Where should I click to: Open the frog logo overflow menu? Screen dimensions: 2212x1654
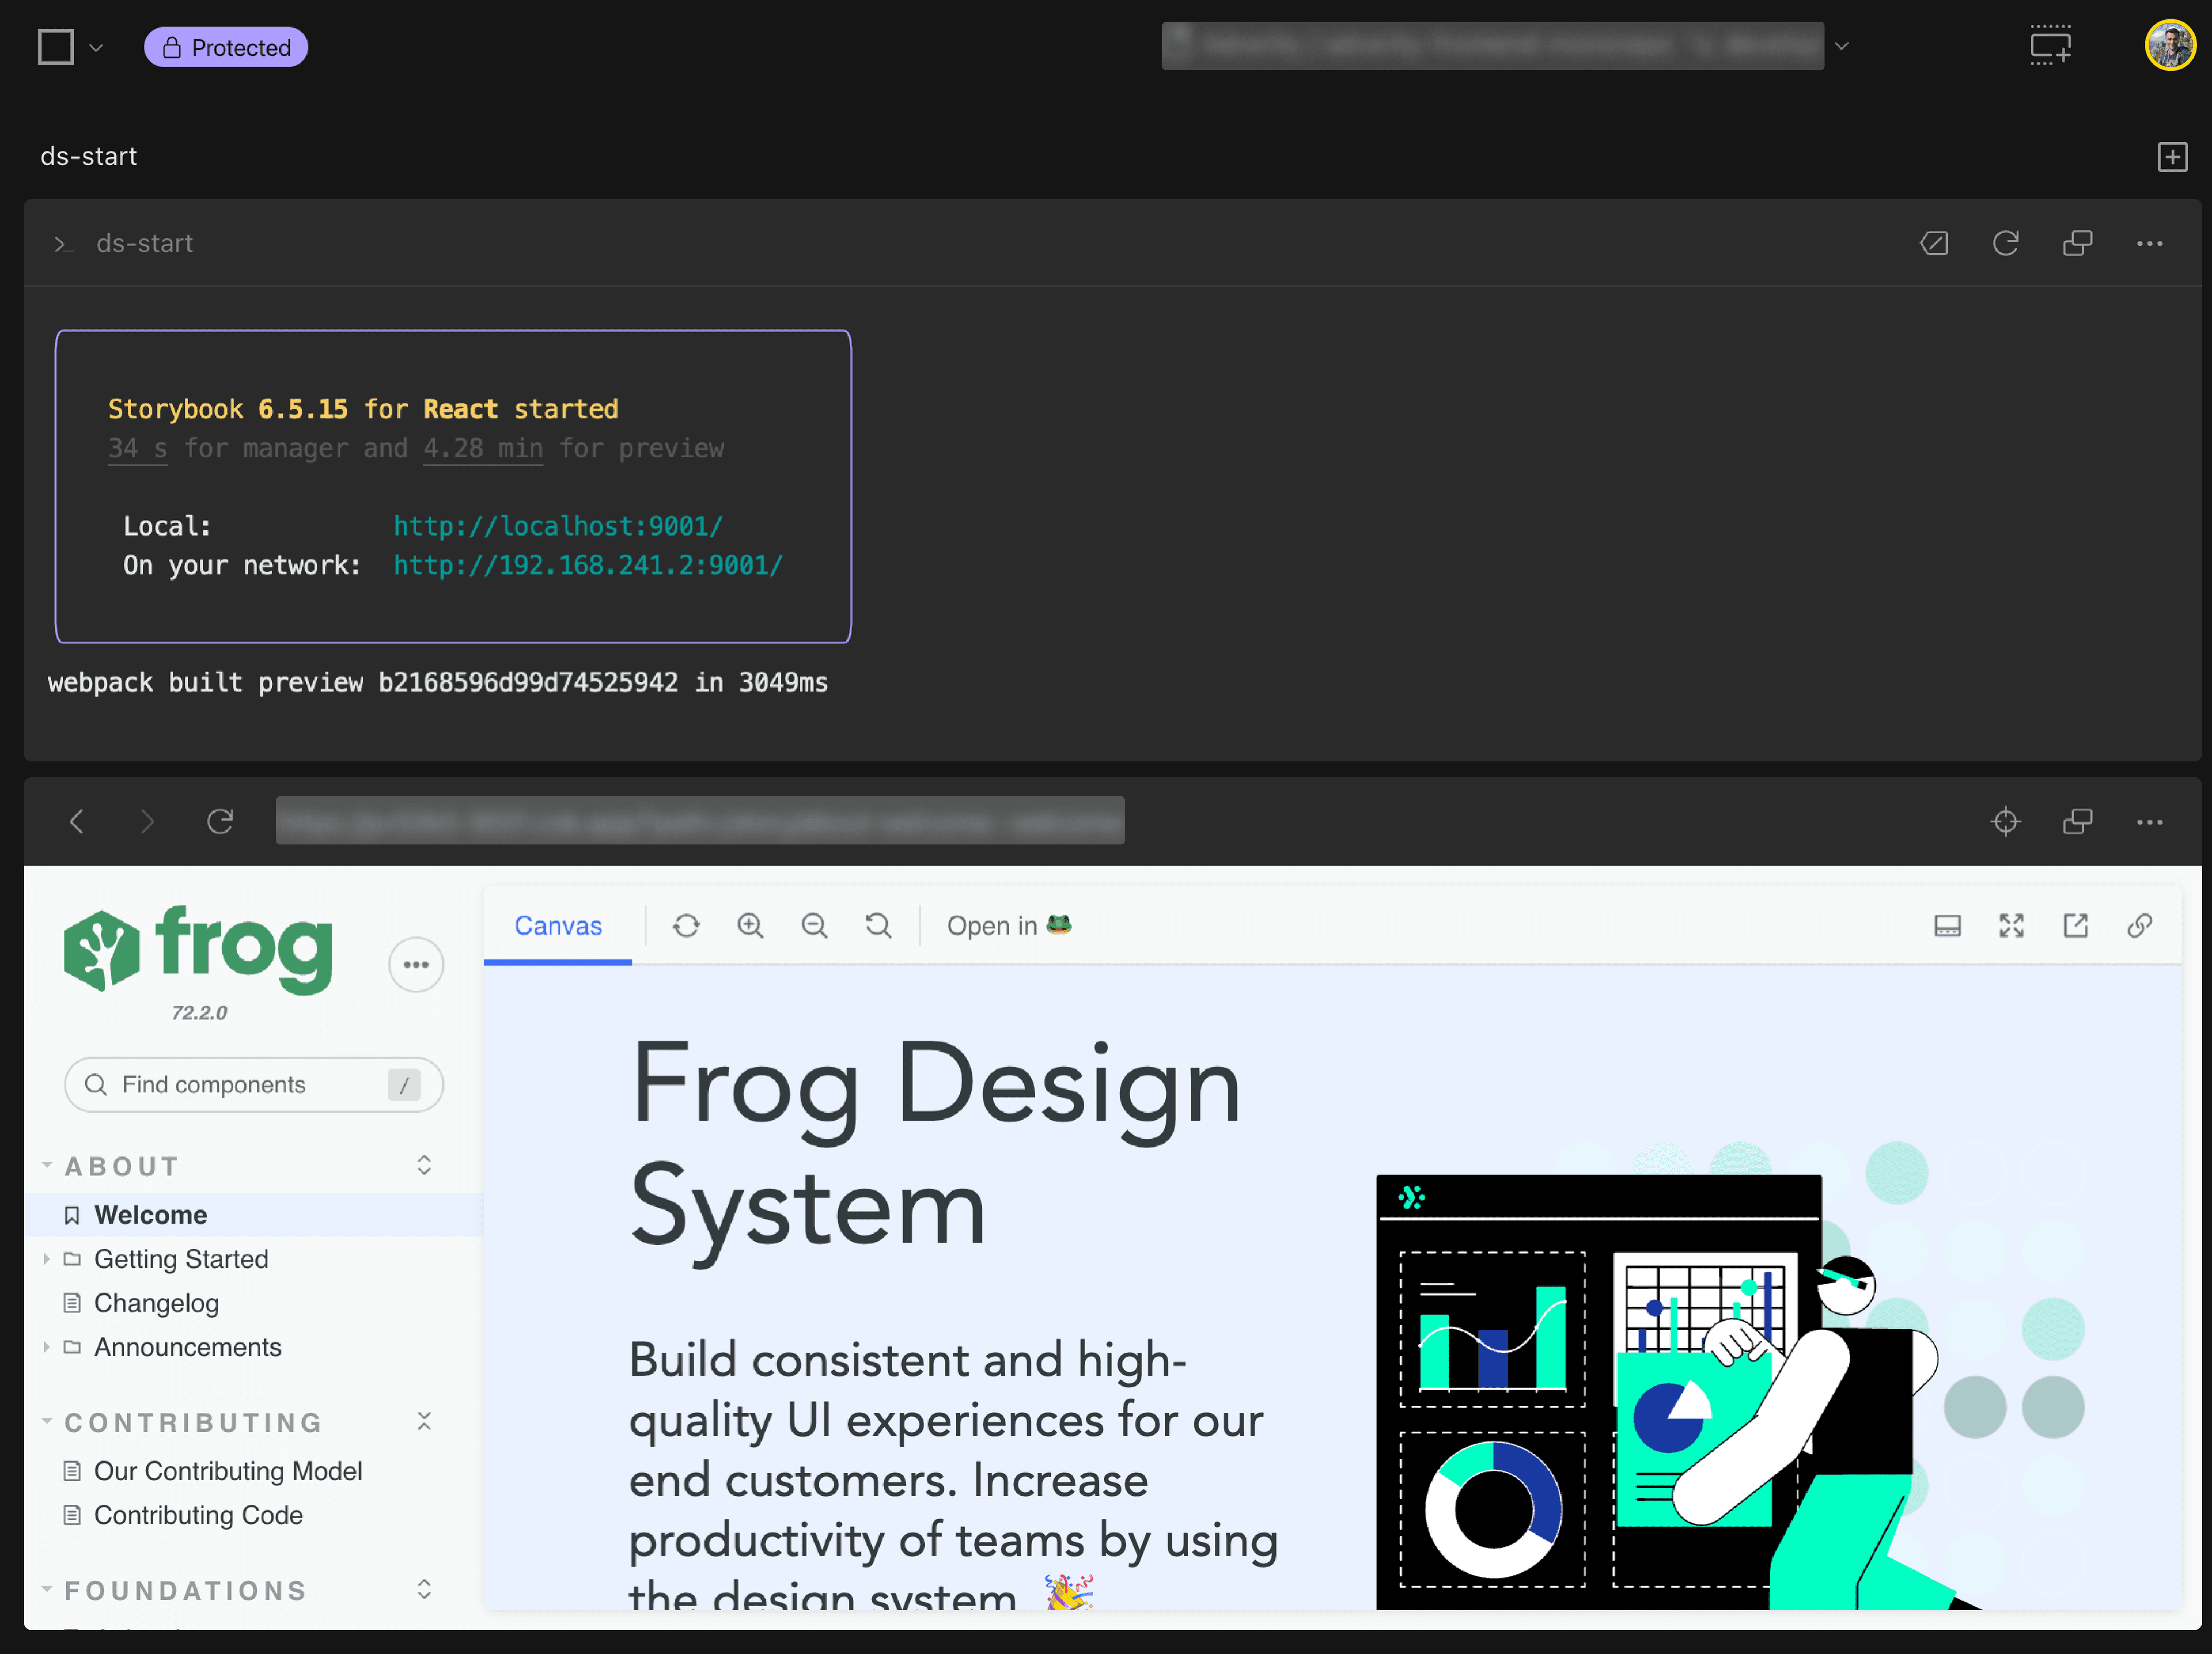tap(416, 964)
